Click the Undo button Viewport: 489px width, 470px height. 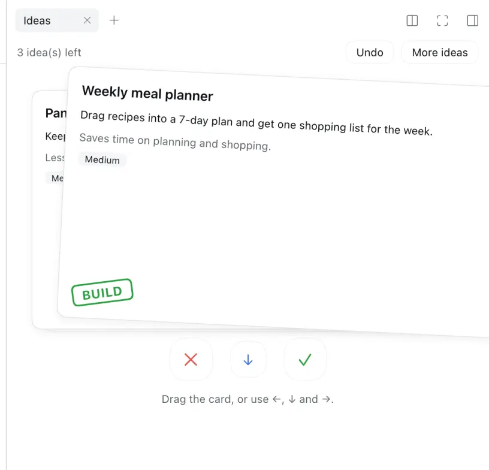[x=370, y=52]
